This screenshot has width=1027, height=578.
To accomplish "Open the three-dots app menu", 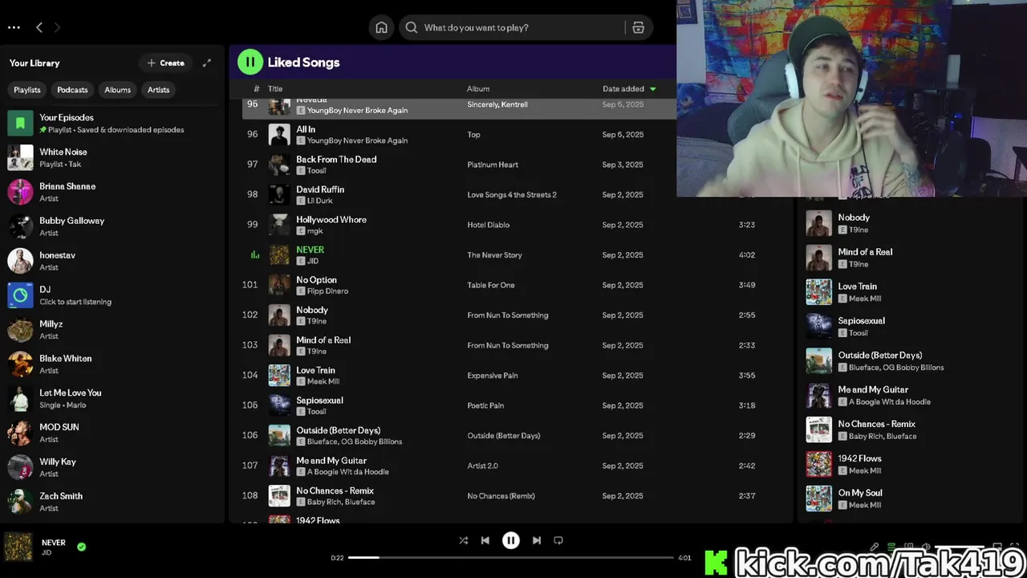I will pyautogui.click(x=14, y=27).
